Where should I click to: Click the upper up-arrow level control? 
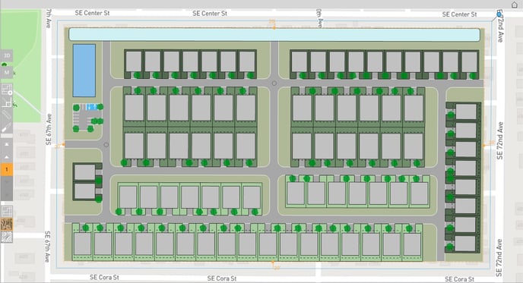7,144
